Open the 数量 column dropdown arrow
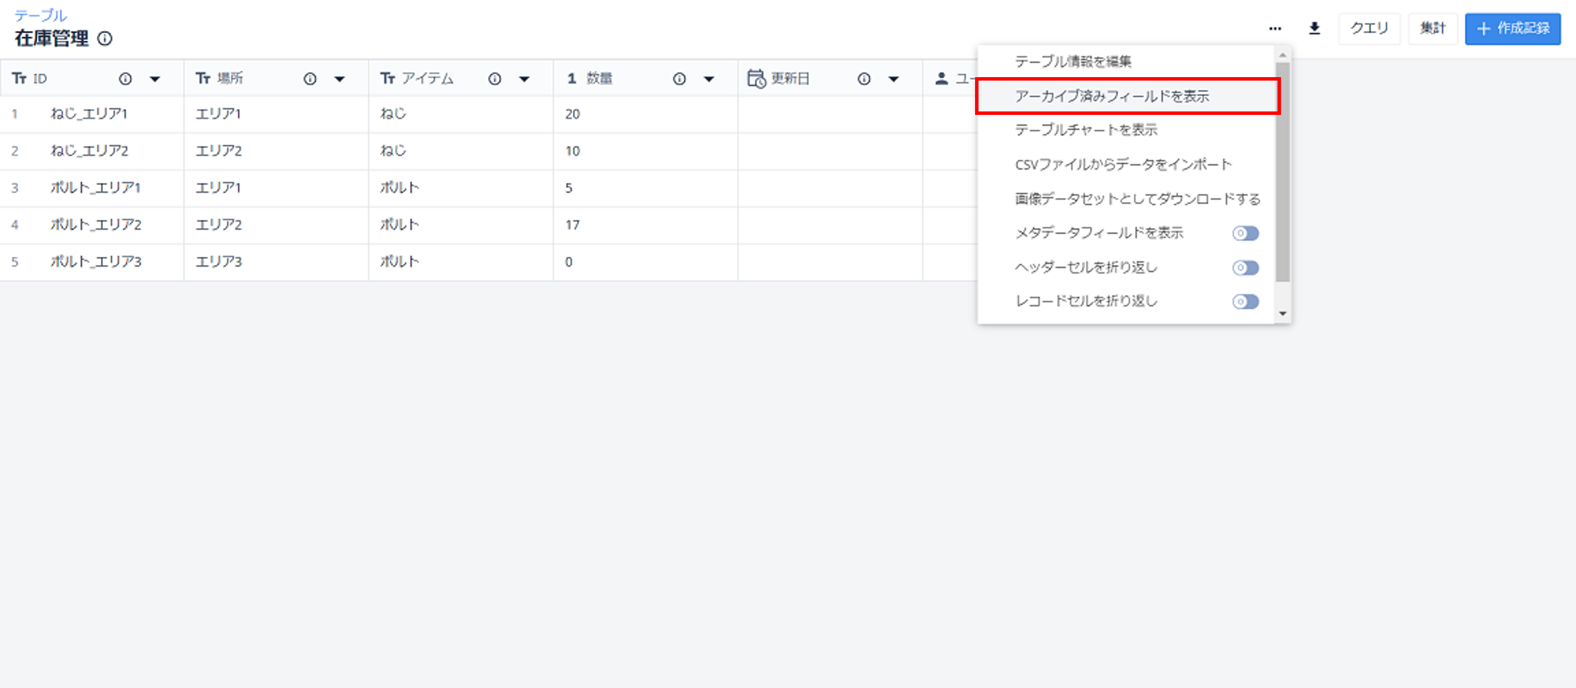Viewport: 1576px width, 688px height. pyautogui.click(x=709, y=79)
